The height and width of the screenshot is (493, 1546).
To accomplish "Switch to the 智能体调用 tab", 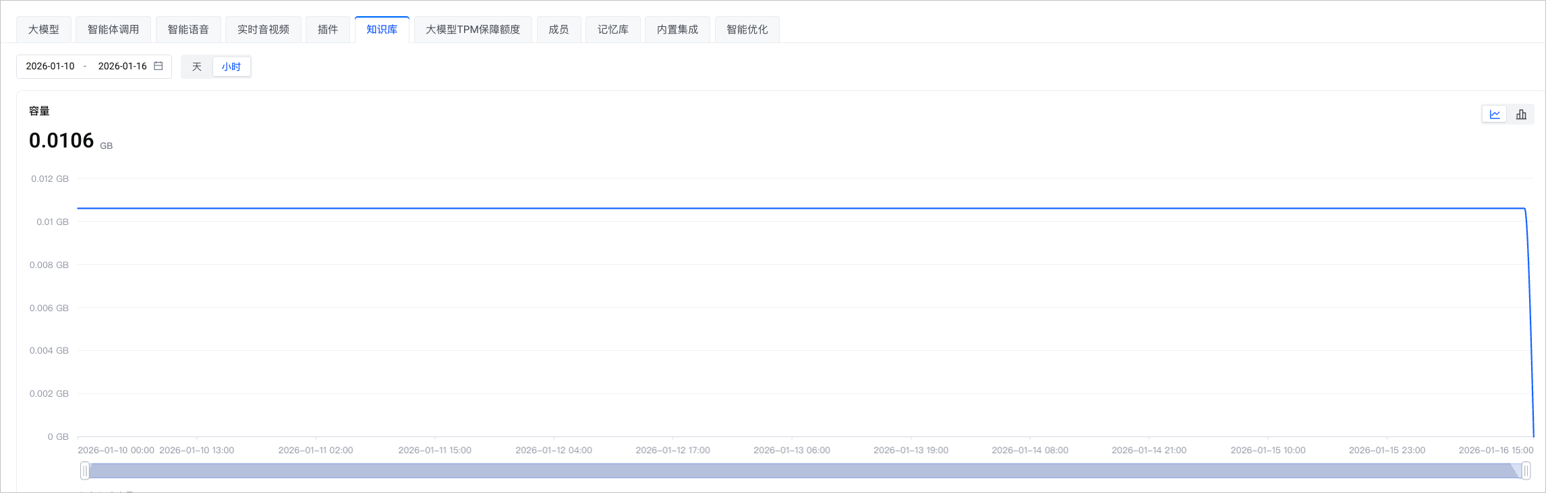I will pyautogui.click(x=113, y=30).
